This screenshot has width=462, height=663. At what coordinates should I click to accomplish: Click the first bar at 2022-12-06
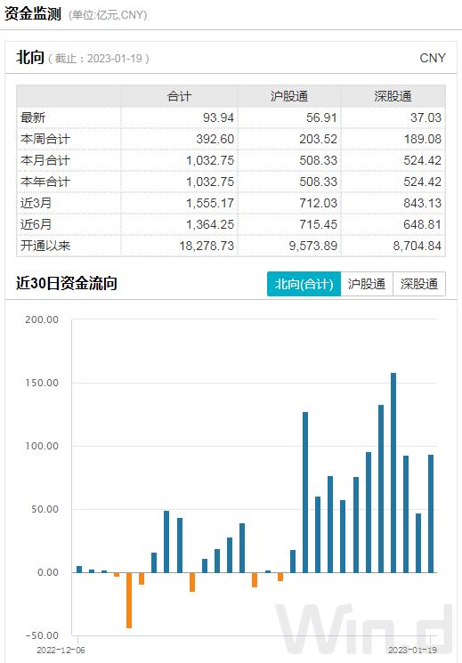tap(79, 570)
